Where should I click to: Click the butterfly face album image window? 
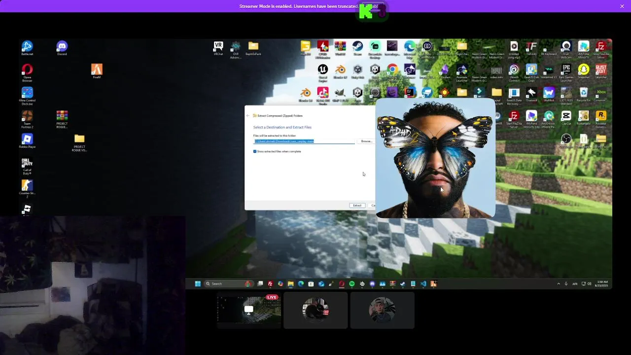[435, 158]
